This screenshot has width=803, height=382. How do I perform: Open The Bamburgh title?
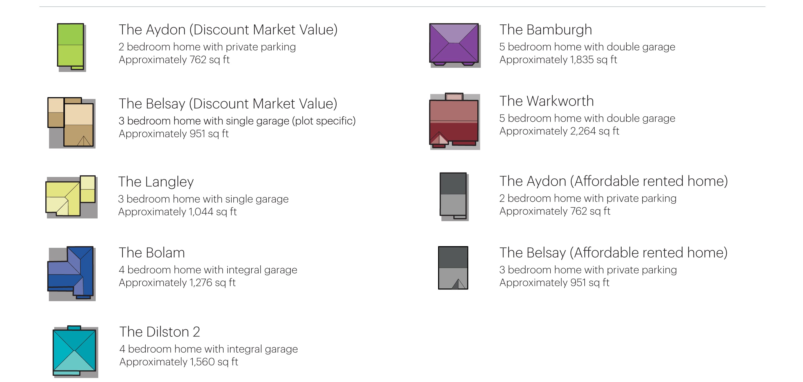click(x=545, y=30)
